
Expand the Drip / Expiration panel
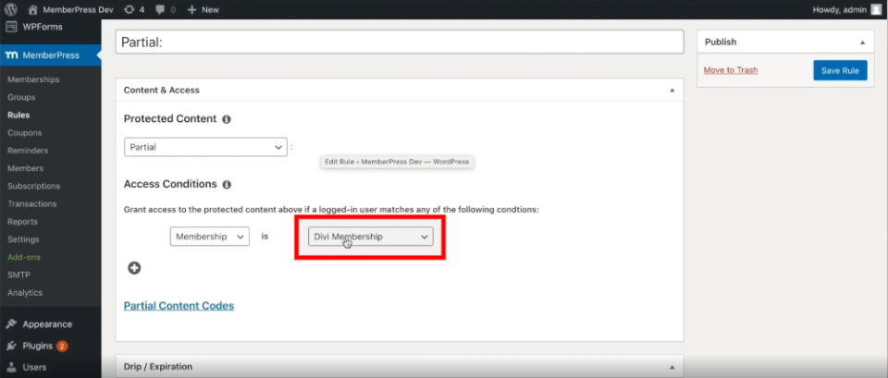point(671,367)
